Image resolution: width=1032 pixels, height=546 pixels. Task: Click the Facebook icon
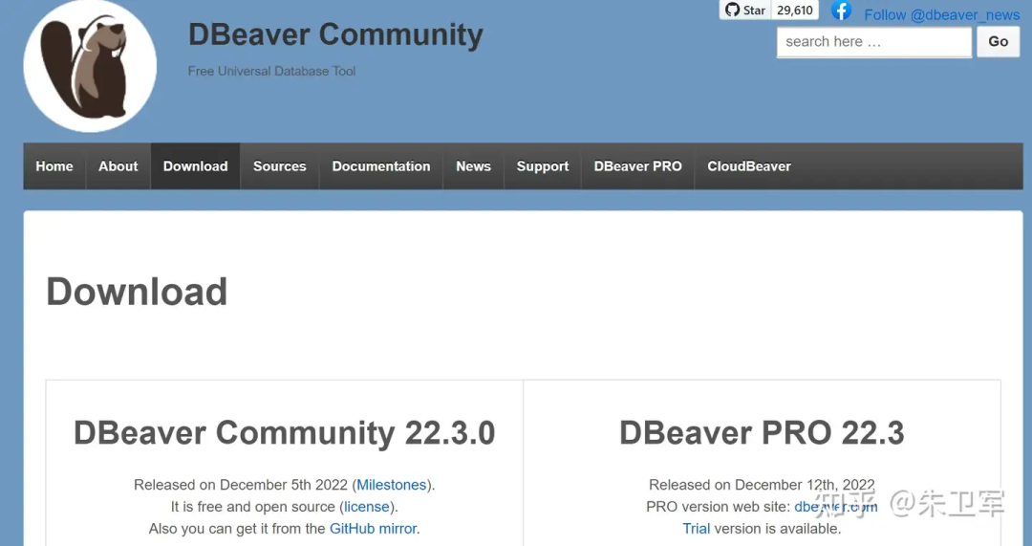coord(841,11)
